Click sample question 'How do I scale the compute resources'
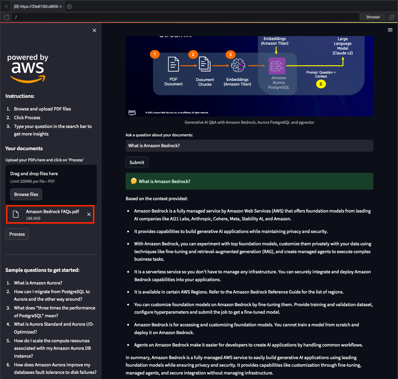 (x=53, y=348)
